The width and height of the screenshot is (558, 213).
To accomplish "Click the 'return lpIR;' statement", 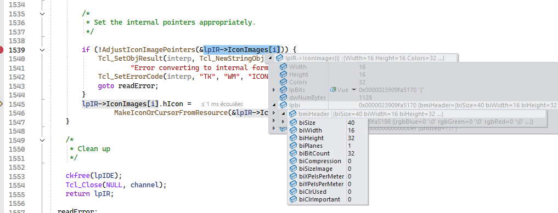I will [x=89, y=194].
